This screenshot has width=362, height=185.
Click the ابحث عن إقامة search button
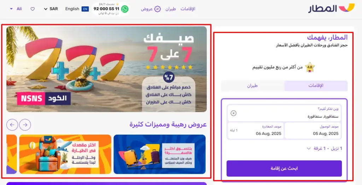pos(284,168)
